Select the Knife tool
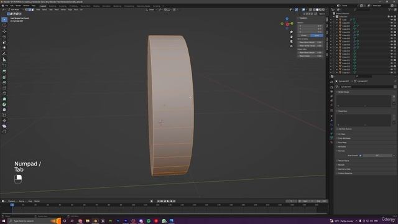398x224 pixels. (x=4, y=93)
